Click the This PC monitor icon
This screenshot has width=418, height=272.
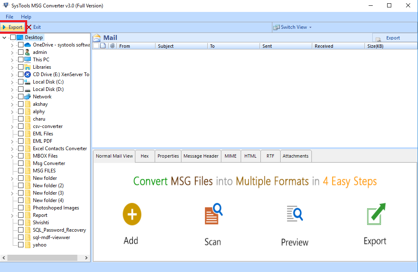(28, 60)
